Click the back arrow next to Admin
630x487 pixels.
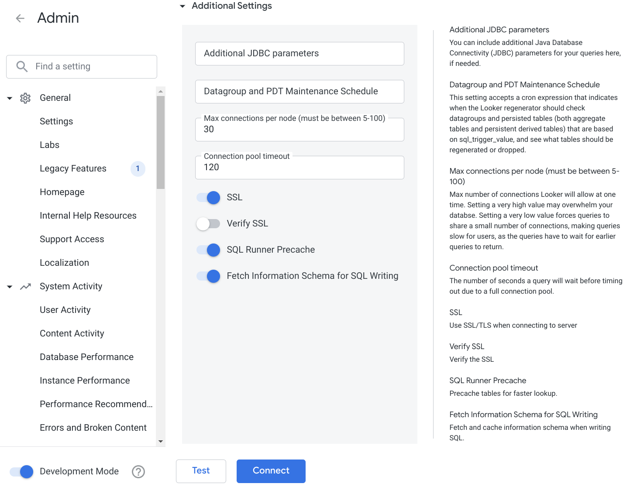(20, 18)
